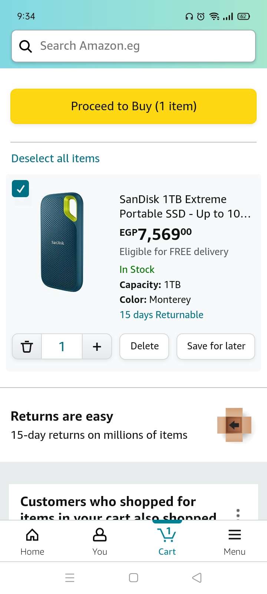Open three-dot options for recommendations
The image size is (267, 594).
point(238,514)
